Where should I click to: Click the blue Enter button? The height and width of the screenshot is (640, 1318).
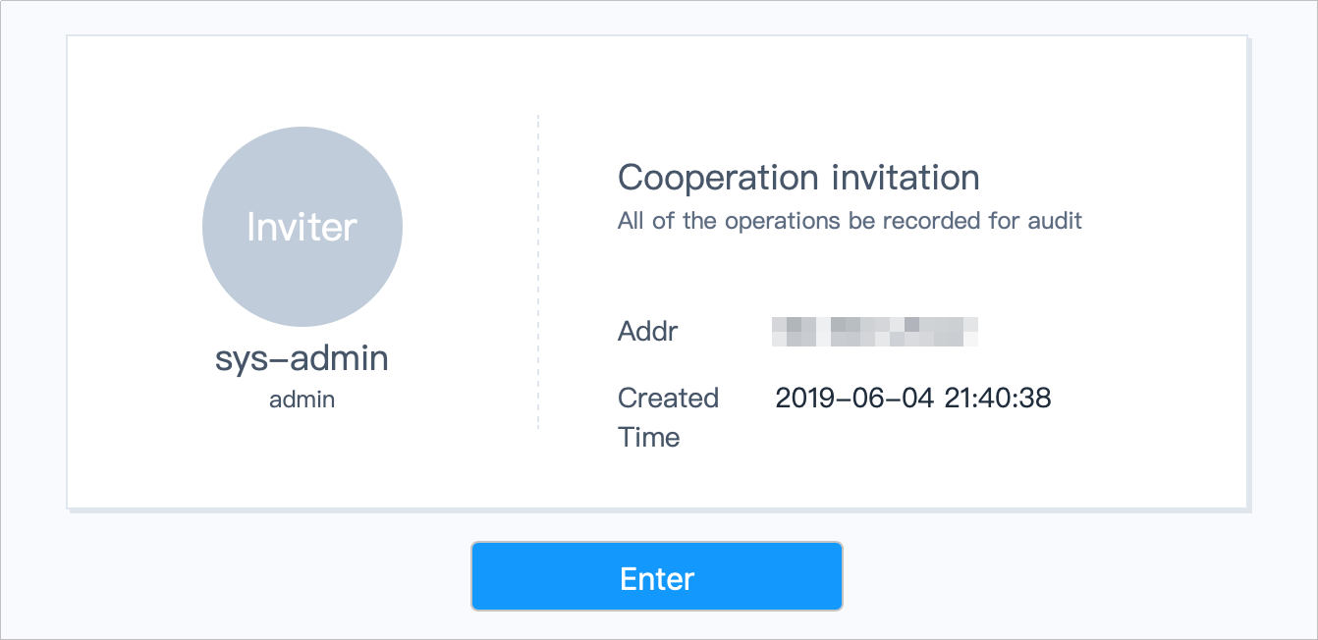[x=657, y=576]
